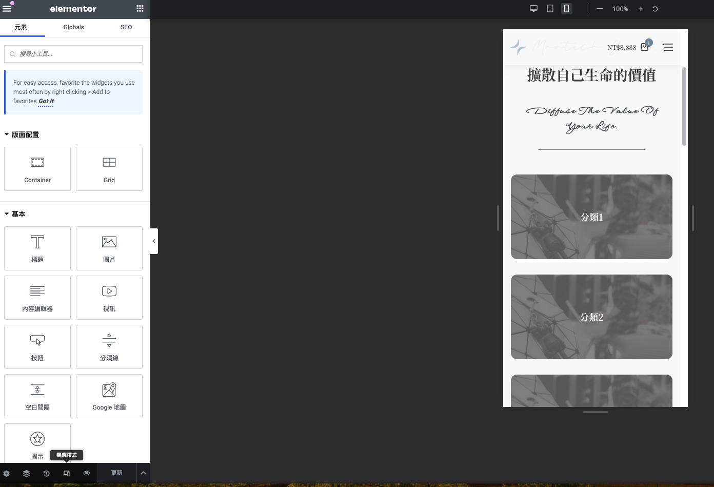Grab the bottom preview resize handle
This screenshot has width=714, height=487.
pyautogui.click(x=596, y=412)
